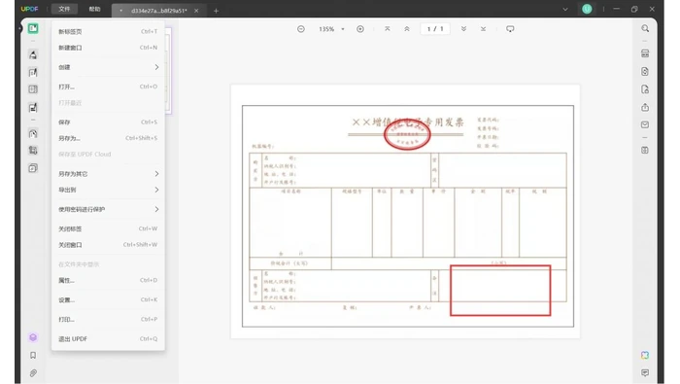680x384 pixels.
Task: Switch to the d334e27a...b8f29a51 document tab
Action: 158,11
